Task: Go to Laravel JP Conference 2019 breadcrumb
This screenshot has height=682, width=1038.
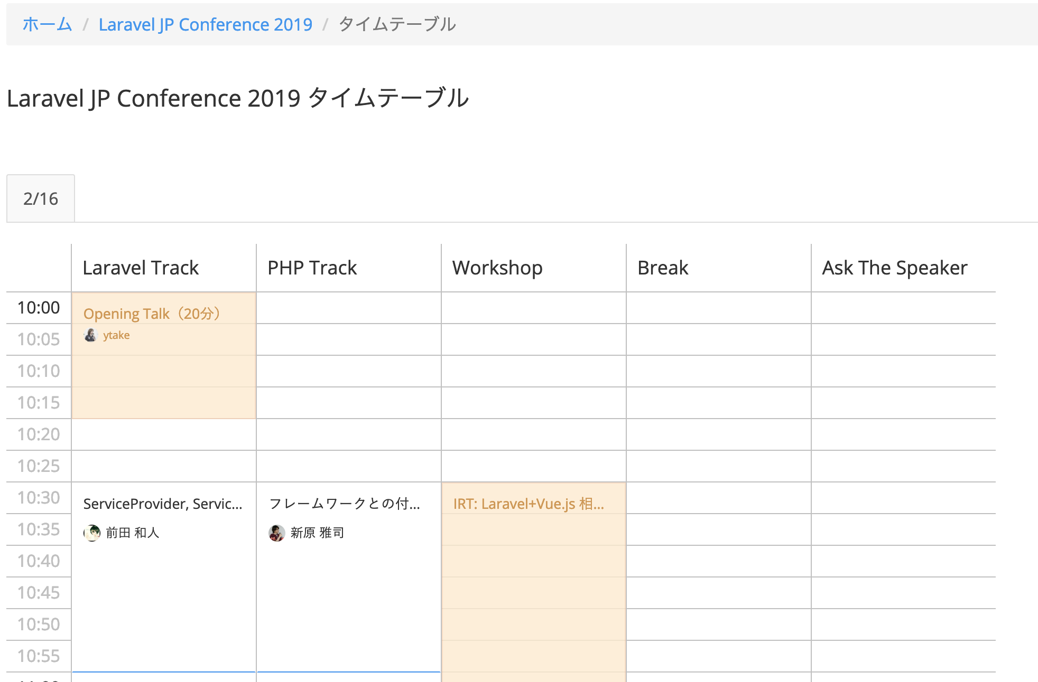Action: click(205, 24)
